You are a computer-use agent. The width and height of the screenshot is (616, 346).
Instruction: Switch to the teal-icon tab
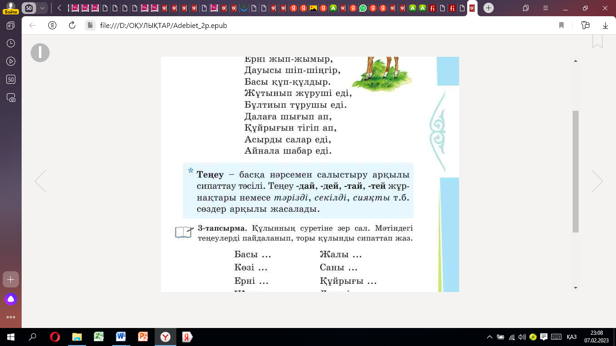pyautogui.click(x=244, y=8)
